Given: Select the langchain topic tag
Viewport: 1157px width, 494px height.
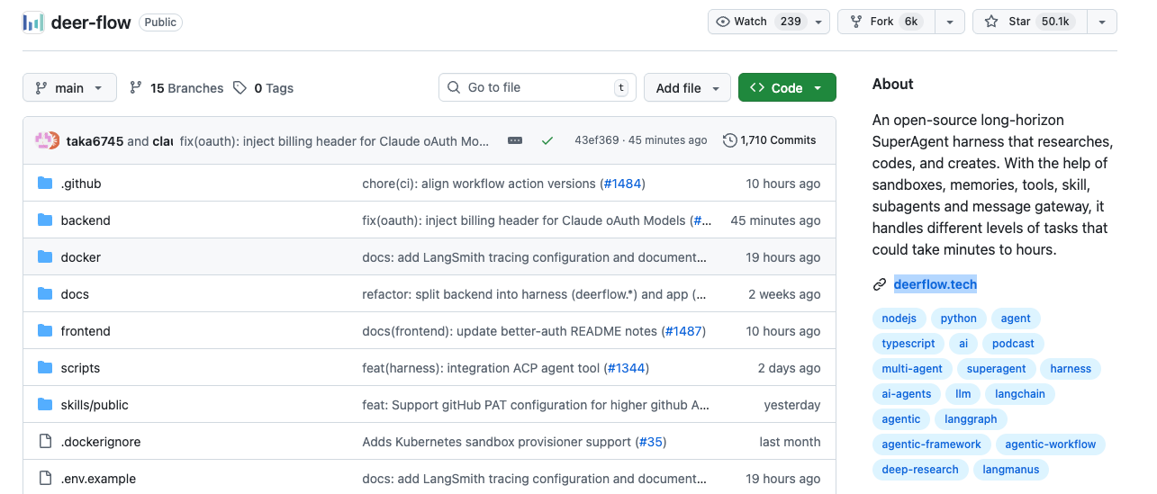Looking at the screenshot, I should pos(1019,394).
